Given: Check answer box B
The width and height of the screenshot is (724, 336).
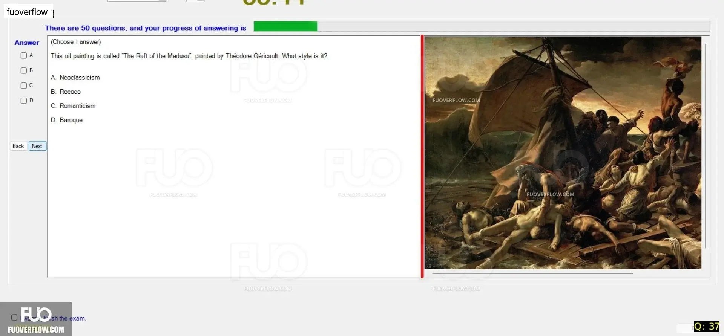Looking at the screenshot, I should pyautogui.click(x=24, y=70).
